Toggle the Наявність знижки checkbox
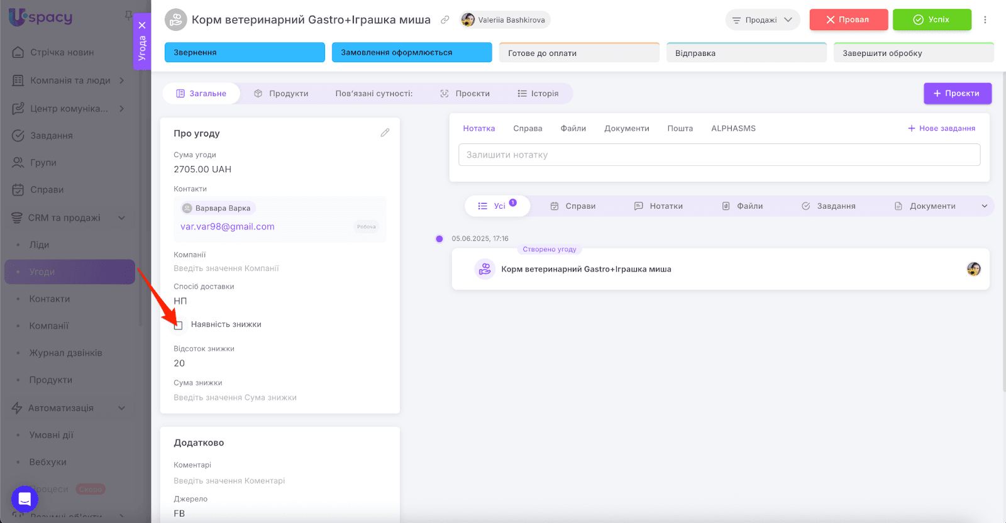This screenshot has width=1006, height=523. 179,325
